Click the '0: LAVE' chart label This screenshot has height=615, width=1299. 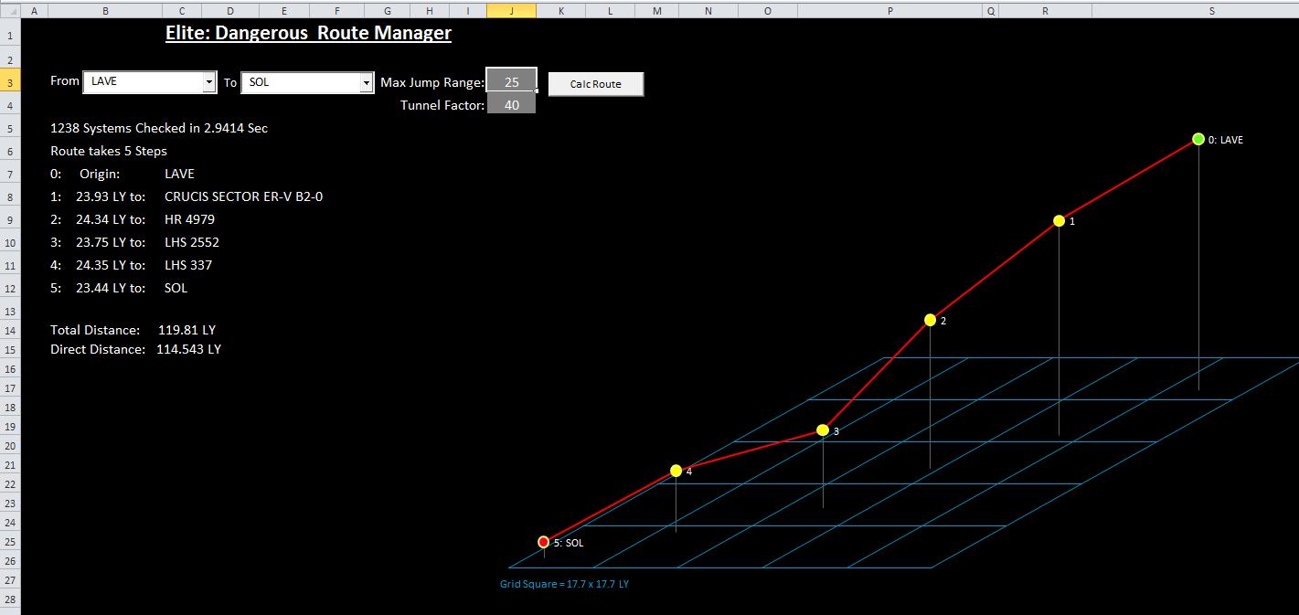(x=1226, y=140)
